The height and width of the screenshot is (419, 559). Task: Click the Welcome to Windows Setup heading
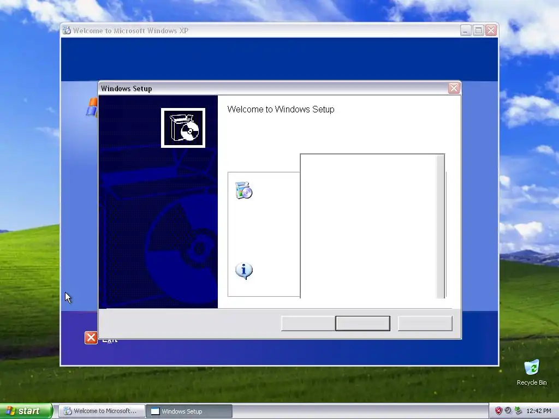[x=281, y=109]
